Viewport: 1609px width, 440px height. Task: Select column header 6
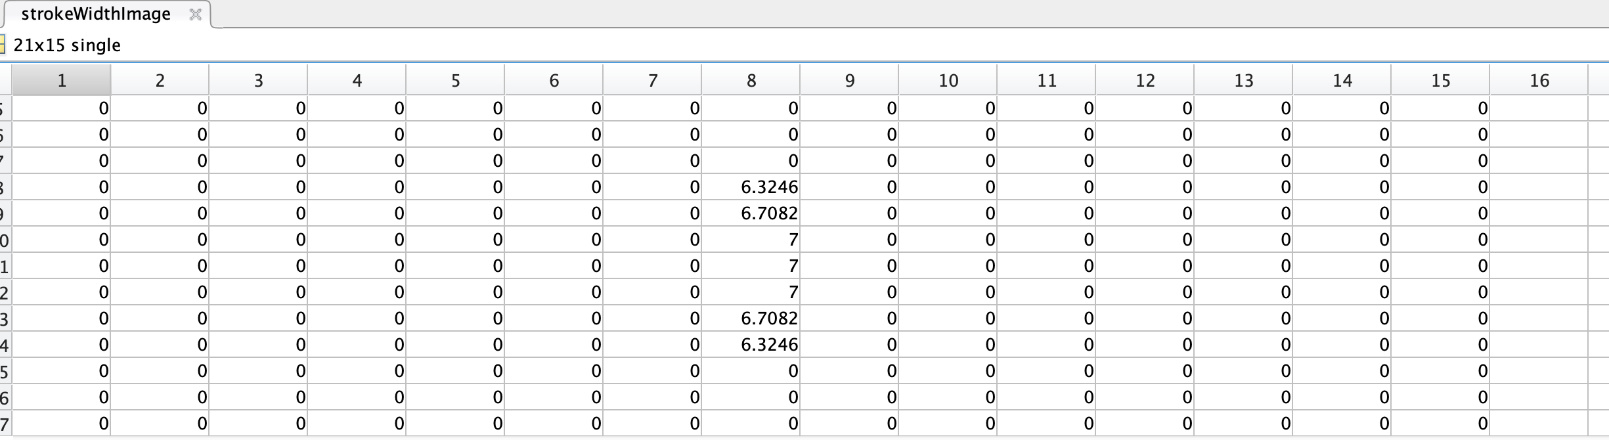[554, 80]
